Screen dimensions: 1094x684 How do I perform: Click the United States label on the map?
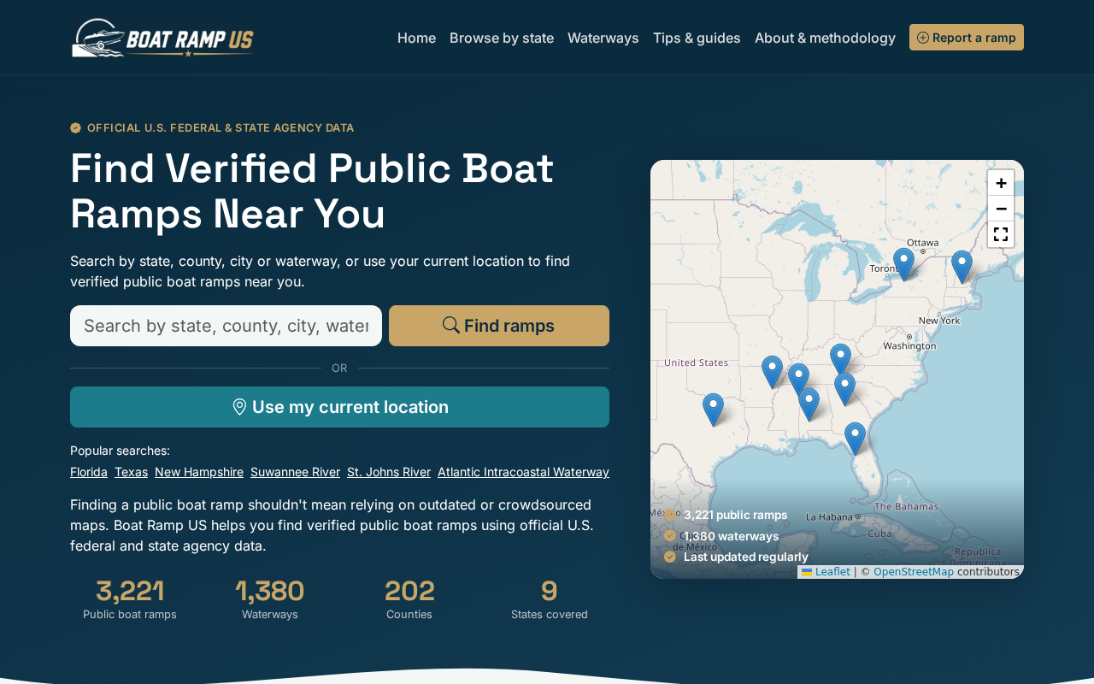pyautogui.click(x=697, y=363)
